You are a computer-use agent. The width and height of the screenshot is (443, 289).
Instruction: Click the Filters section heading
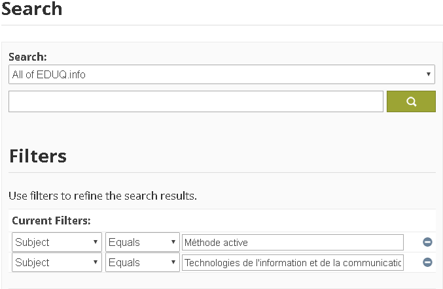[x=38, y=156]
